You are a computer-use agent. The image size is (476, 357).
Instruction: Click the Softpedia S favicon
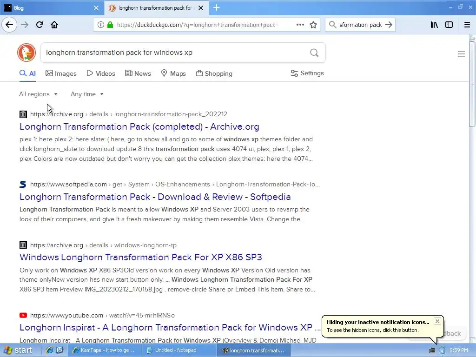coord(23,184)
